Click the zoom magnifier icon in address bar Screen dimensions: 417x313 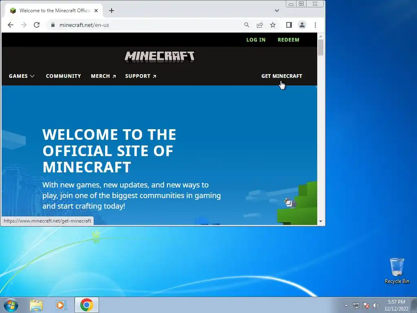[247, 25]
